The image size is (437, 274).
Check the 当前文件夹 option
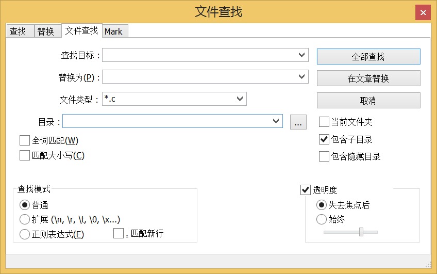(324, 122)
